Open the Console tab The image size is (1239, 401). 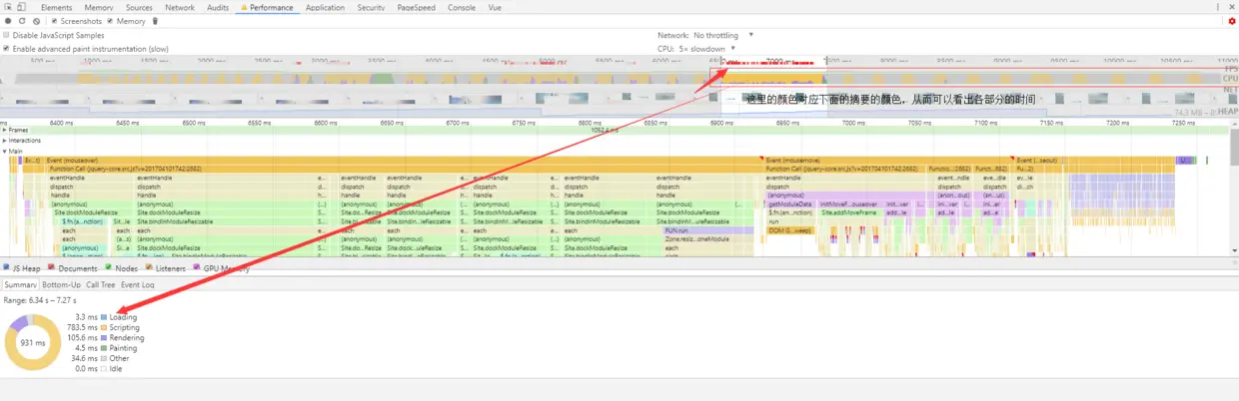[462, 7]
